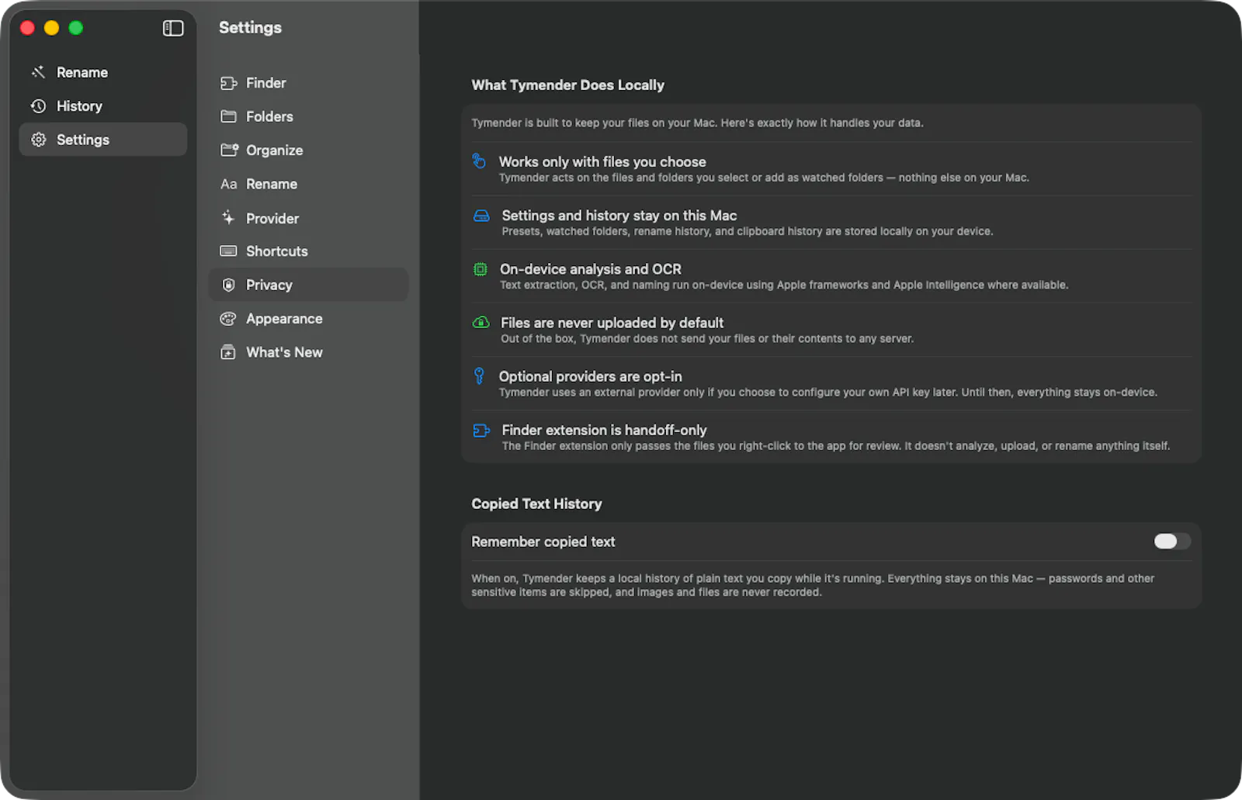Click 'On-device analysis and OCR' title
The image size is (1242, 800).
[x=591, y=269]
